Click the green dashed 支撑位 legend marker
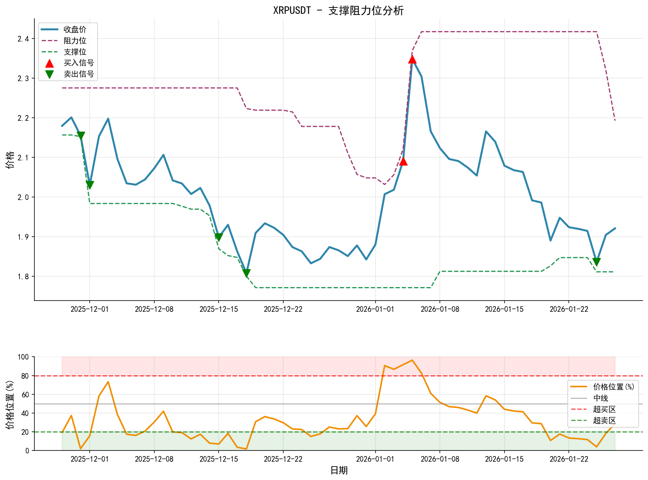This screenshot has width=648, height=480. point(50,52)
